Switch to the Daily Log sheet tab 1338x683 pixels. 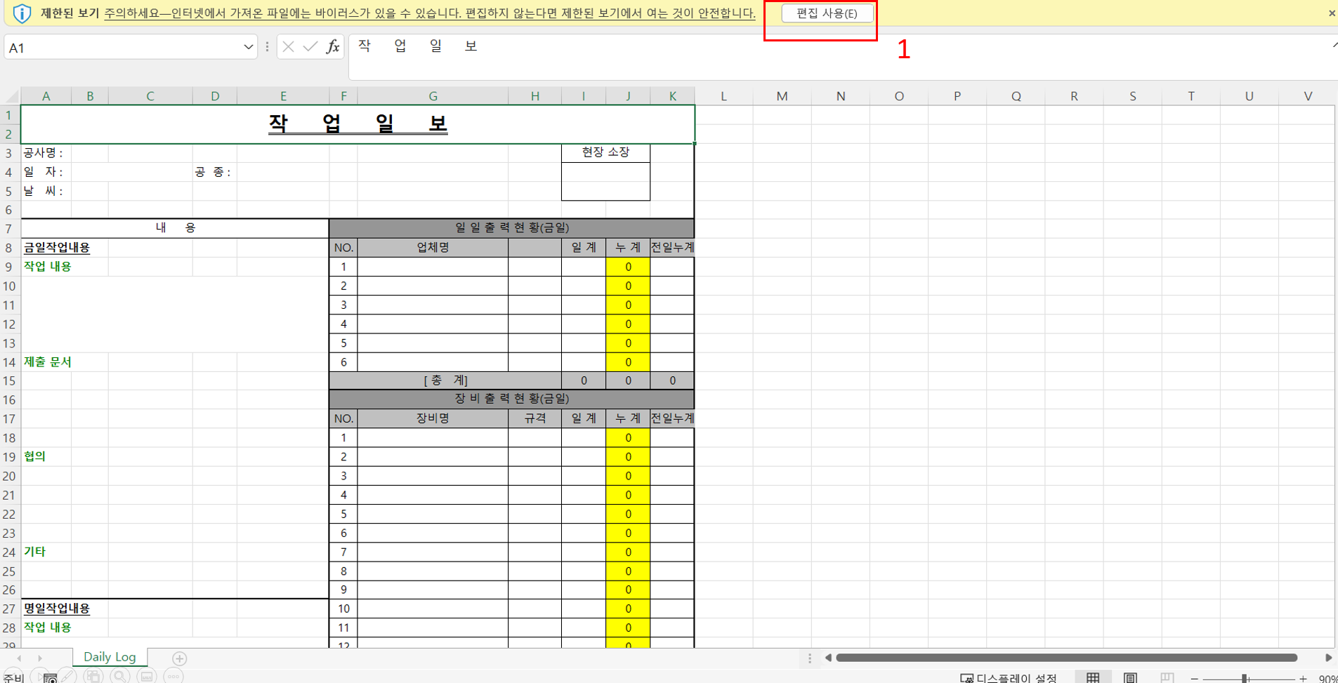point(110,657)
